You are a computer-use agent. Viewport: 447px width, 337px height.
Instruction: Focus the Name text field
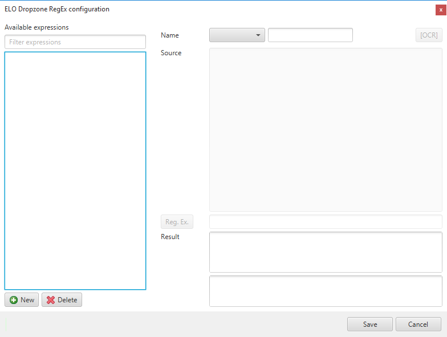point(310,35)
